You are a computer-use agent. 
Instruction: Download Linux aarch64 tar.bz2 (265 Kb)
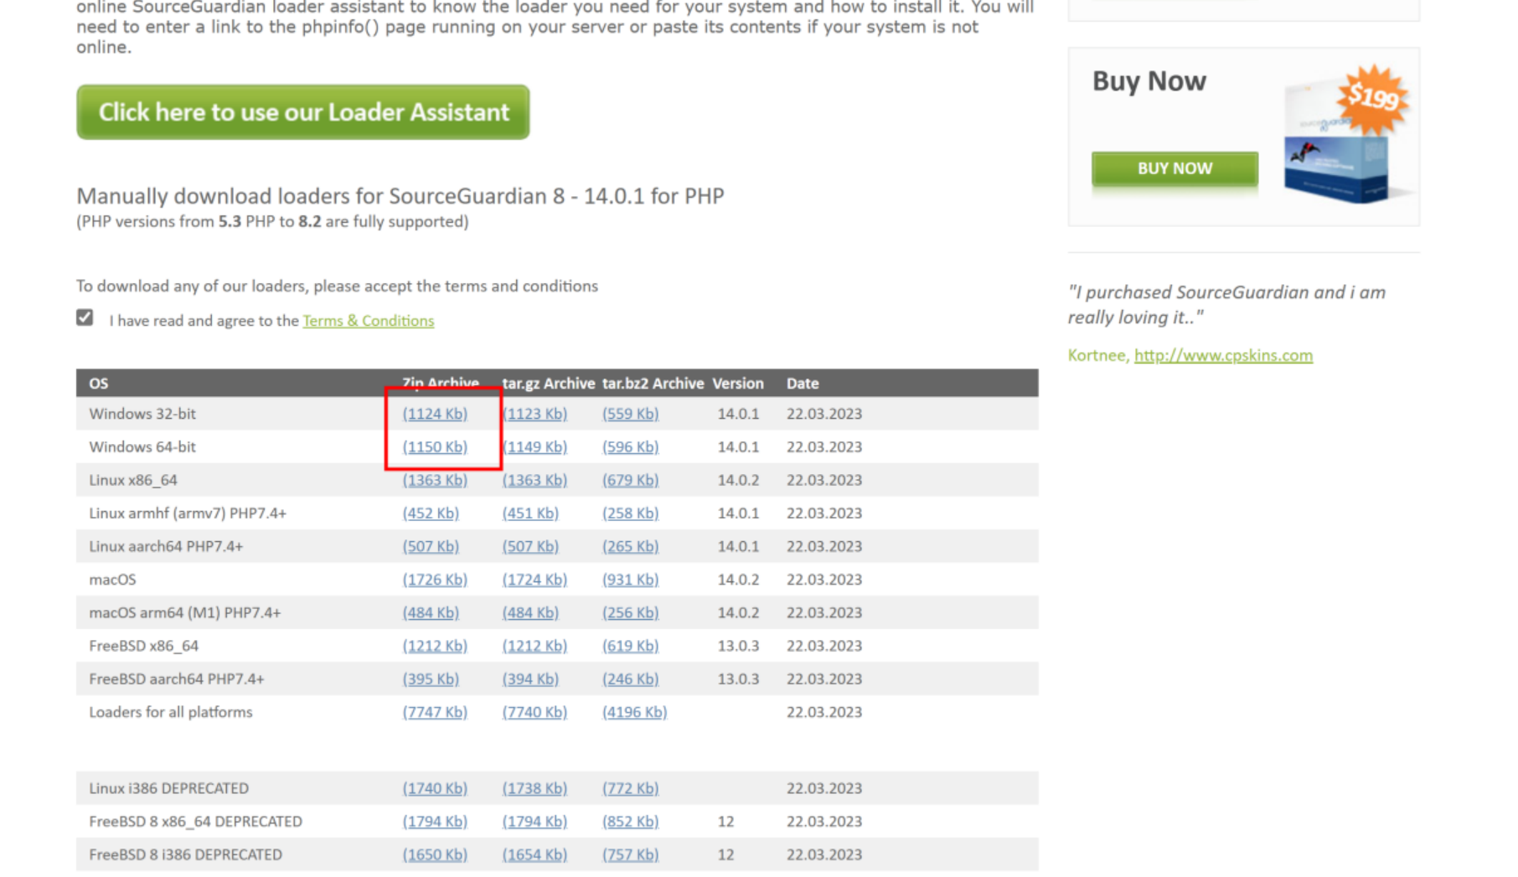pyautogui.click(x=630, y=546)
